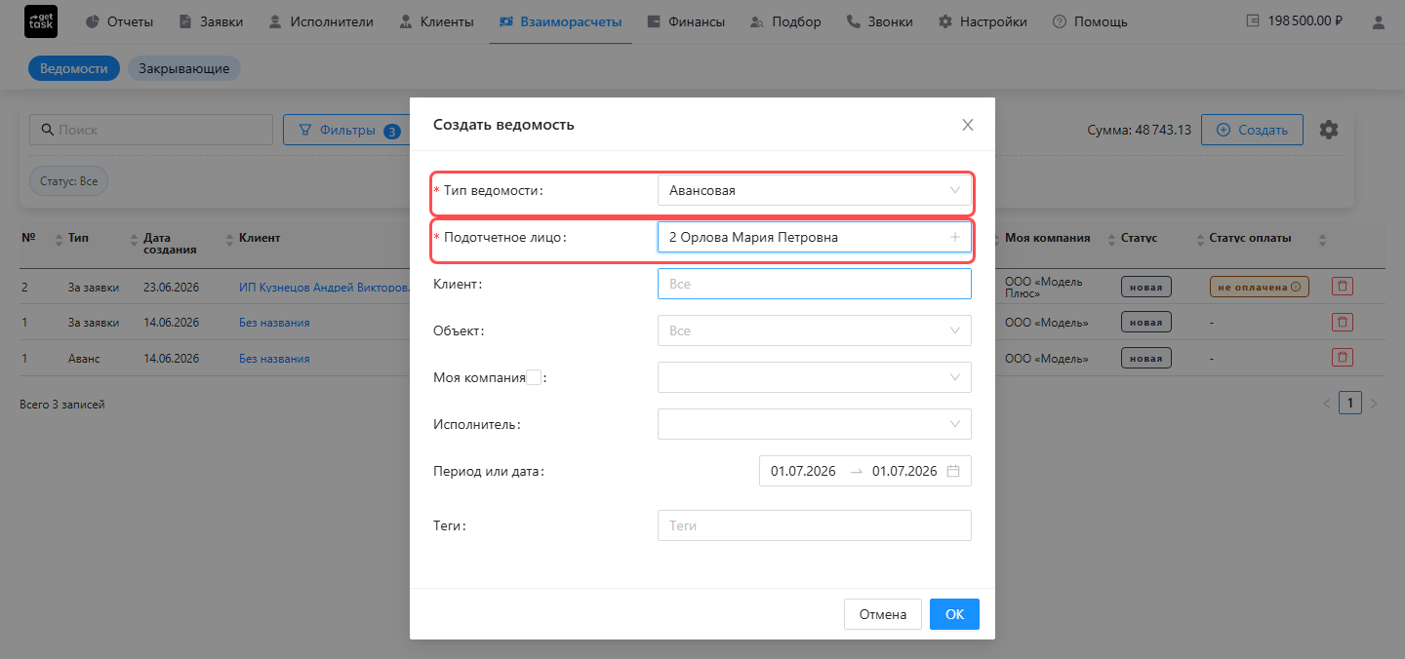The image size is (1405, 659).
Task: Open the ИП Кузнецов Андрей Викторович link
Action: click(x=324, y=287)
